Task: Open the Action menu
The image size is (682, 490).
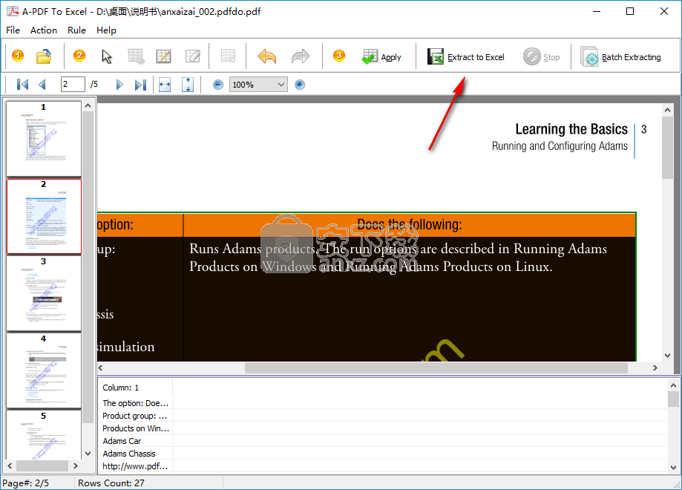Action: click(44, 30)
